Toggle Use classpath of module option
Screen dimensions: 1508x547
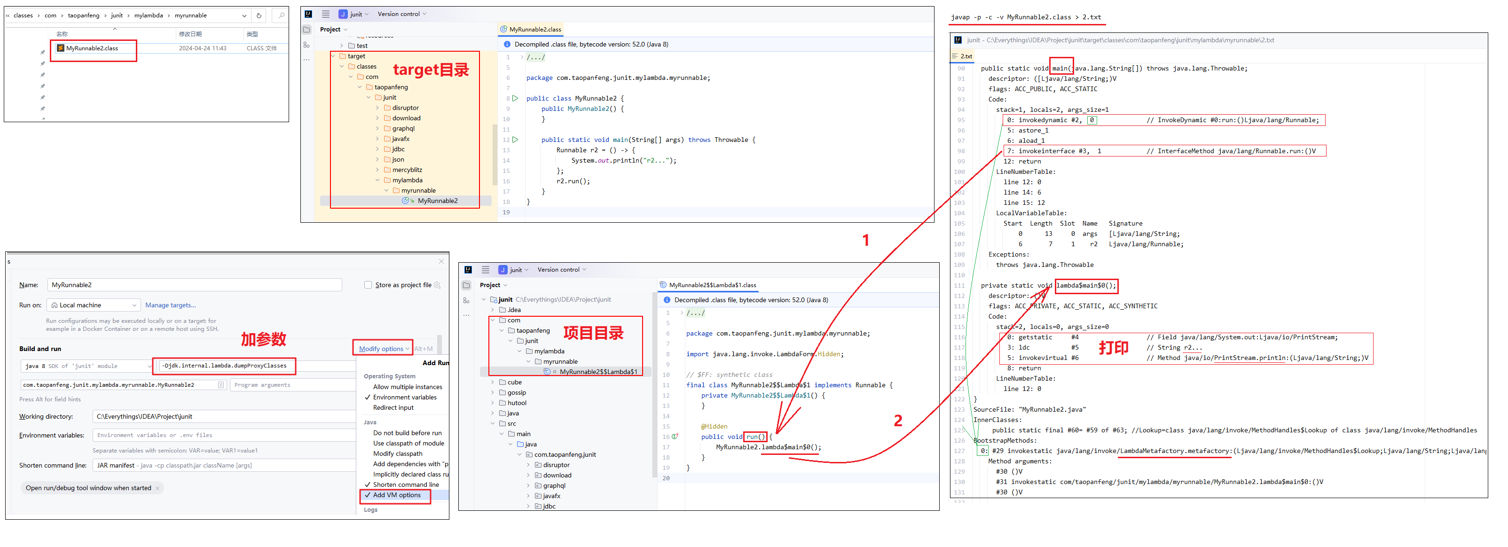pos(408,444)
